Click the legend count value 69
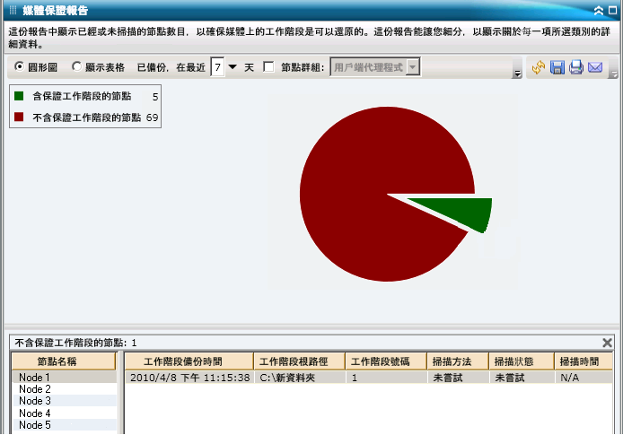The image size is (623, 435). (152, 117)
